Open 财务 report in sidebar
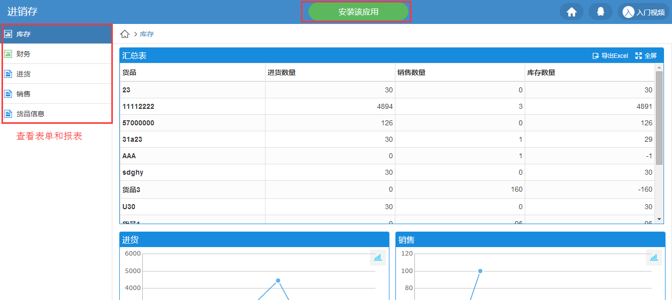The image size is (672, 300). (23, 54)
